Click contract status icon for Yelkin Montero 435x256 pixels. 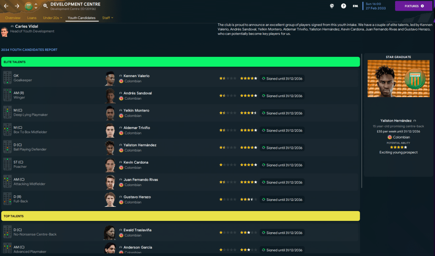(x=263, y=113)
